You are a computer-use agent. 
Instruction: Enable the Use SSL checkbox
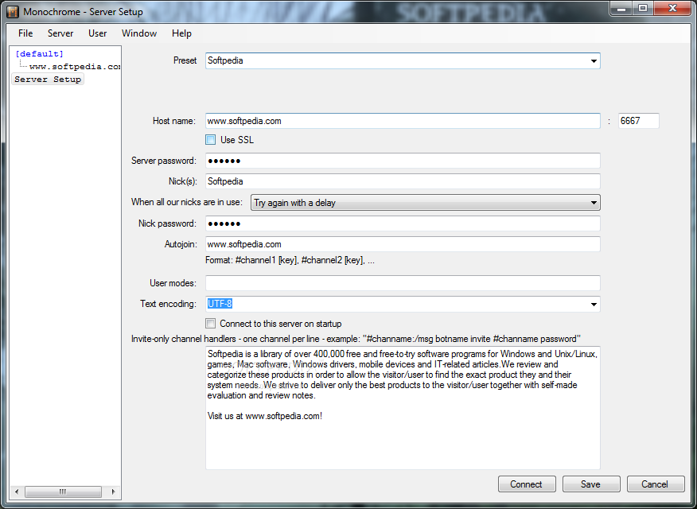210,140
